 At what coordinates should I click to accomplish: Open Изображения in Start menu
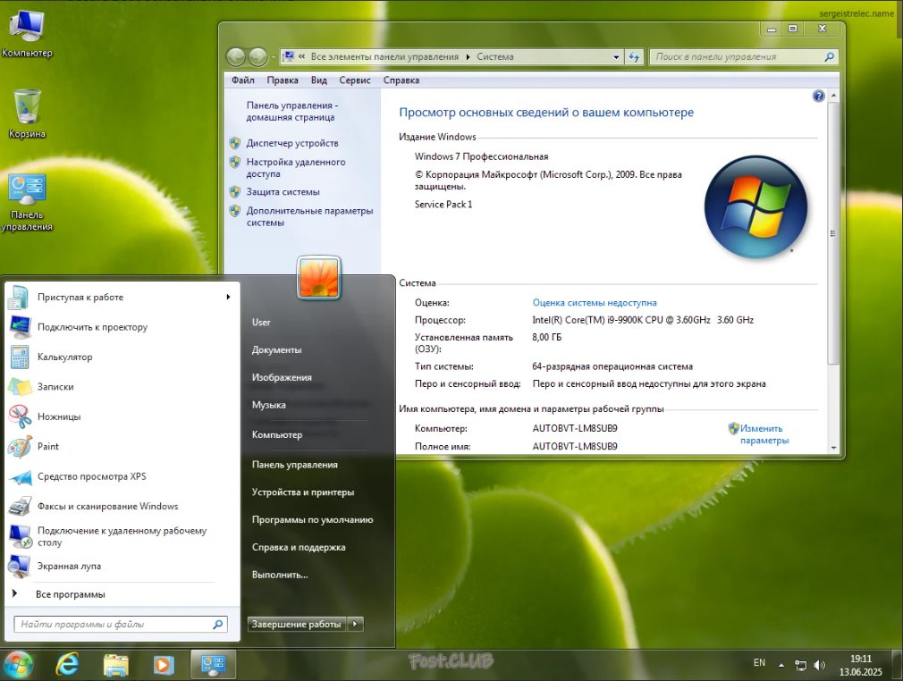pos(282,378)
